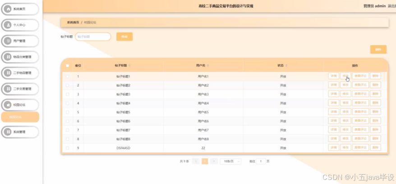The height and width of the screenshot is (184, 396).
Task: Click the icon beside 校园论坛 in sidebar
Action: click(8, 105)
